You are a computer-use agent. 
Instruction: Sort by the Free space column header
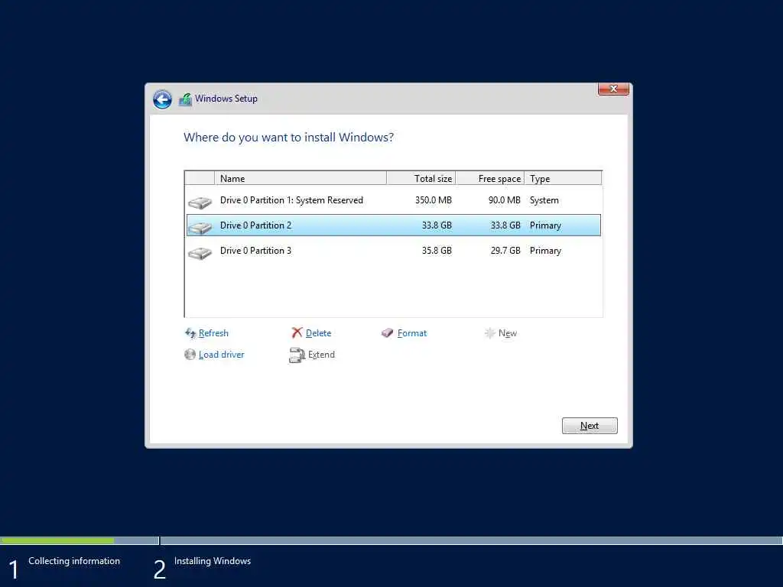pyautogui.click(x=490, y=178)
